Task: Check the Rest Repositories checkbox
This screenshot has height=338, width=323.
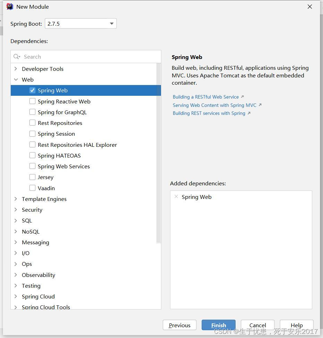Action: tap(32, 123)
